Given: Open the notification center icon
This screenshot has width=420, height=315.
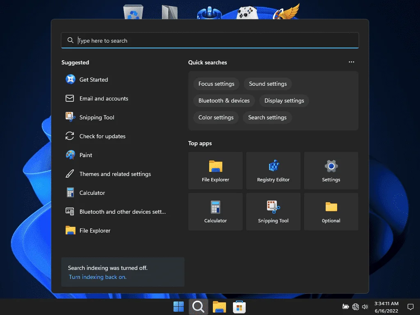Looking at the screenshot, I should point(410,307).
